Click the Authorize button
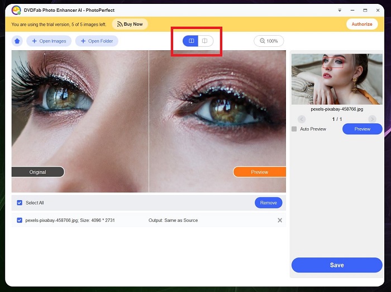This screenshot has height=292, width=391. (x=362, y=24)
